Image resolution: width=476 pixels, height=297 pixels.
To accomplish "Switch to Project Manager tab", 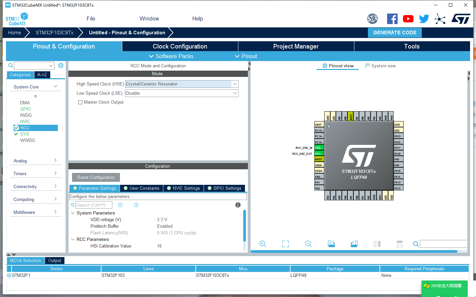I will (x=296, y=46).
